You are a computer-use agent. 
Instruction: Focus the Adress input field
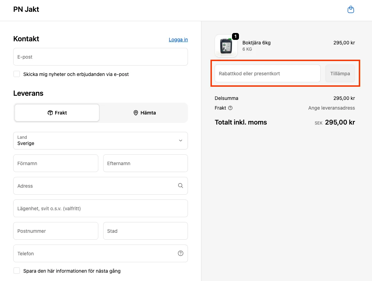(x=101, y=186)
